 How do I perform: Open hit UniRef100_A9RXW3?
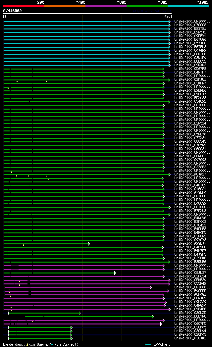190,65
